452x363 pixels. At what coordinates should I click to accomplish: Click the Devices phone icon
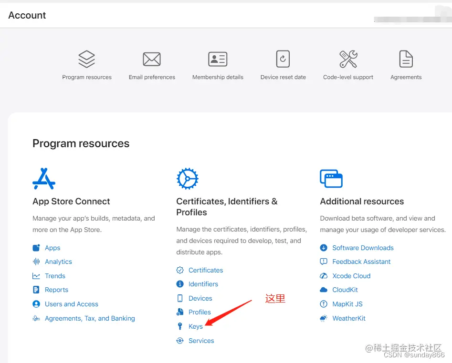click(180, 298)
